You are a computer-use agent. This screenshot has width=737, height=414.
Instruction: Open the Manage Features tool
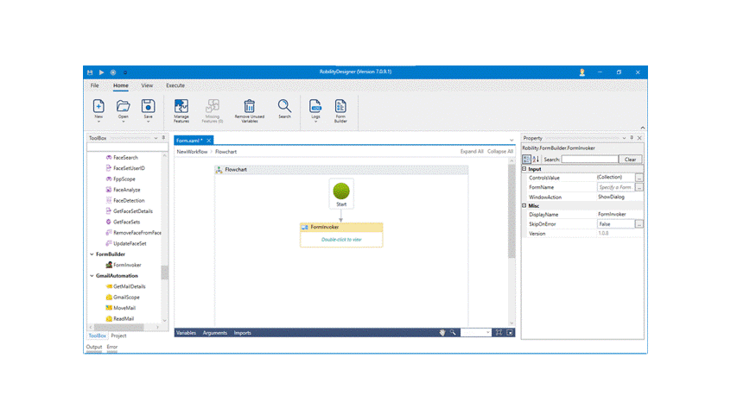181,110
